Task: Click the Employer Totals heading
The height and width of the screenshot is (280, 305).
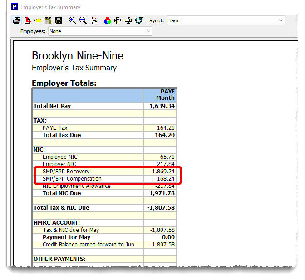Action: 64,83
